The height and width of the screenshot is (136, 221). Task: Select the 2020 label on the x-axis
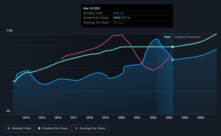click(x=121, y=118)
